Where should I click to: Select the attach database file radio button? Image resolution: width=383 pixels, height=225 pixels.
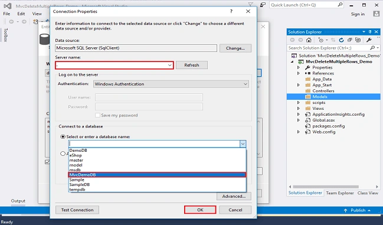pyautogui.click(x=63, y=154)
